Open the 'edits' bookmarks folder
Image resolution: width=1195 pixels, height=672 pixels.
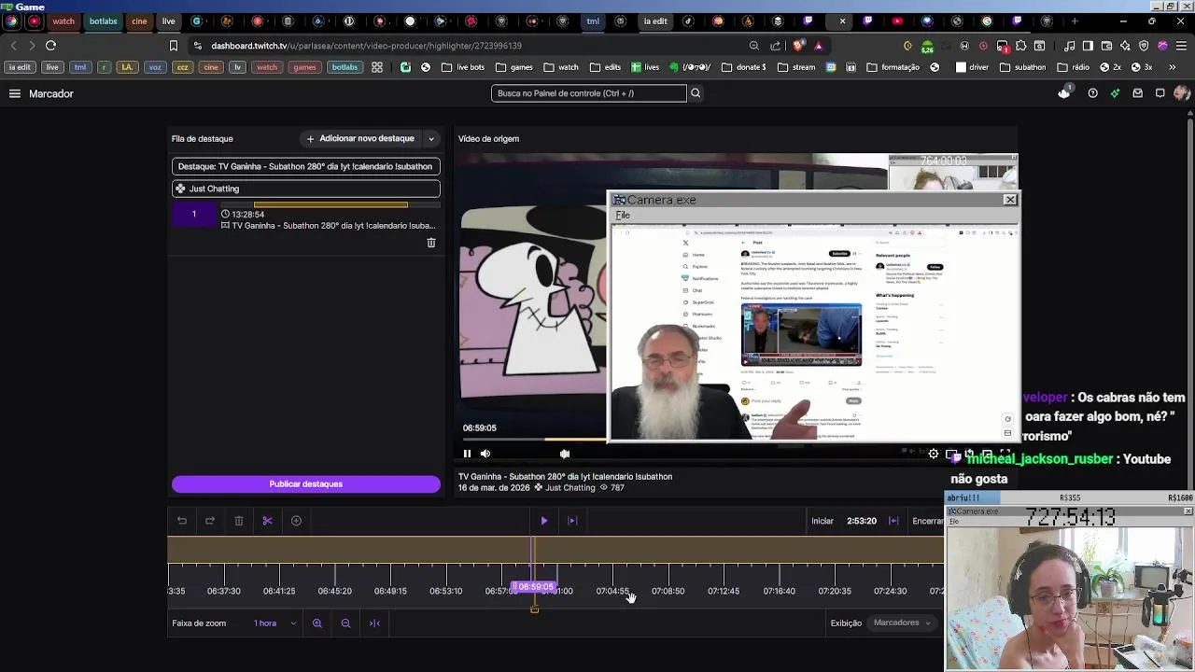(604, 67)
